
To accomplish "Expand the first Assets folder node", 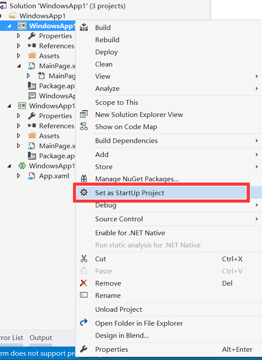I will click(19, 56).
